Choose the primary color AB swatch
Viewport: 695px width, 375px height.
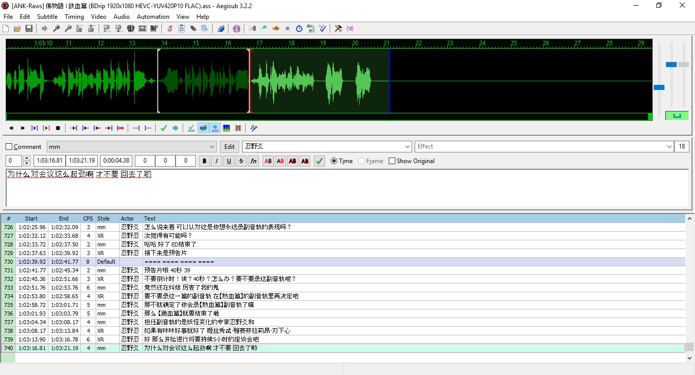(268, 161)
